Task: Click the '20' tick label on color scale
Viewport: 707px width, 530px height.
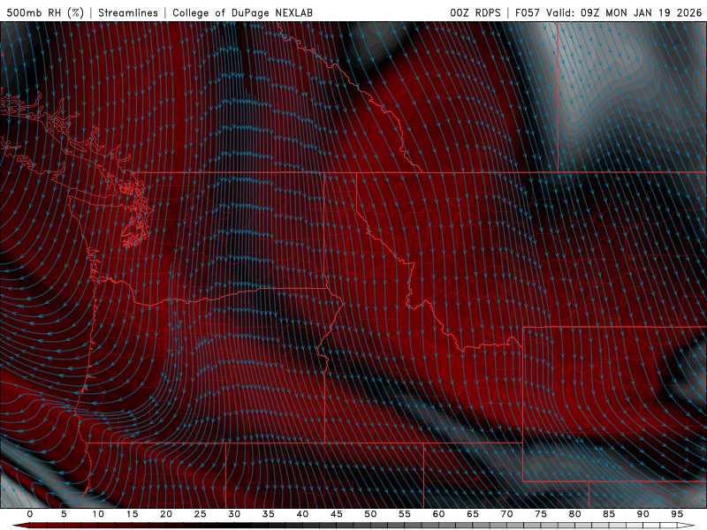Action: pyautogui.click(x=166, y=514)
